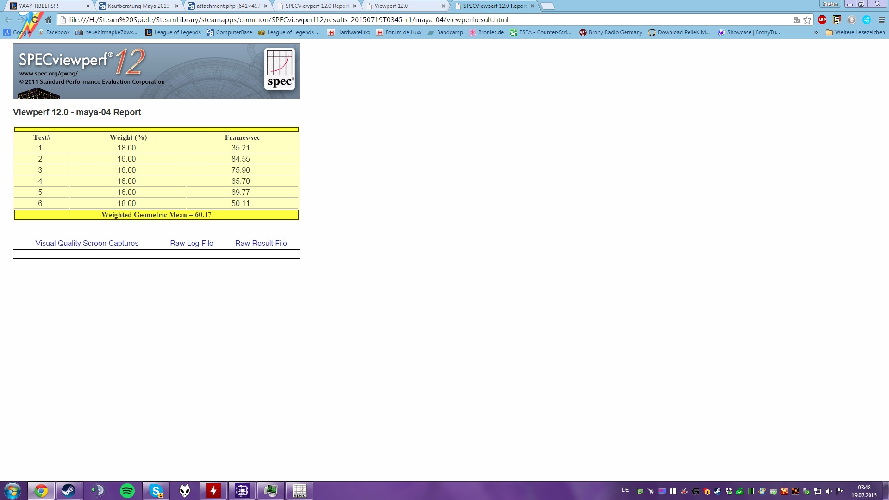Select the 84.55 frames/sec value
889x500 pixels.
pos(241,159)
